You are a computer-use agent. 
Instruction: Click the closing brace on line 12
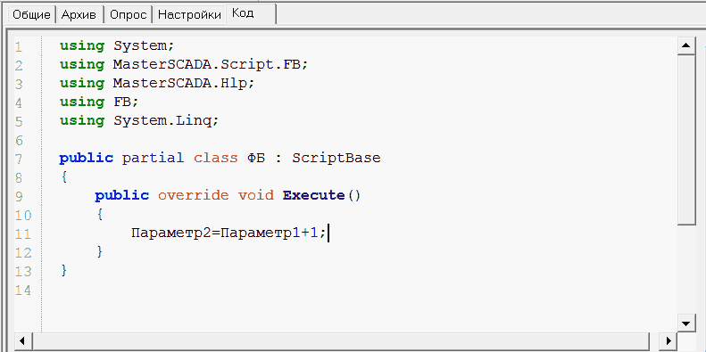tap(99, 252)
